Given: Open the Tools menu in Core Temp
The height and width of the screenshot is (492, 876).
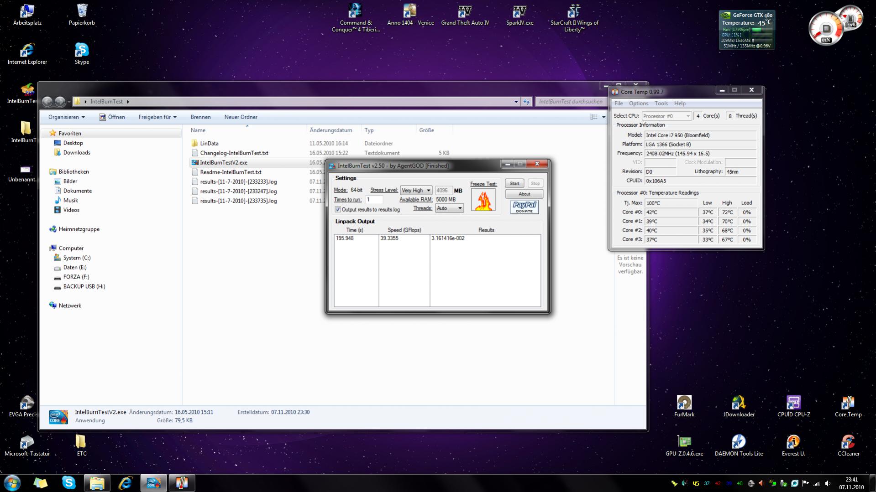Looking at the screenshot, I should click(661, 104).
